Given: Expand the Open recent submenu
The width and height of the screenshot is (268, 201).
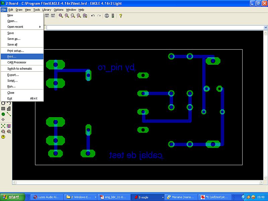Looking at the screenshot, I should pos(22,27).
